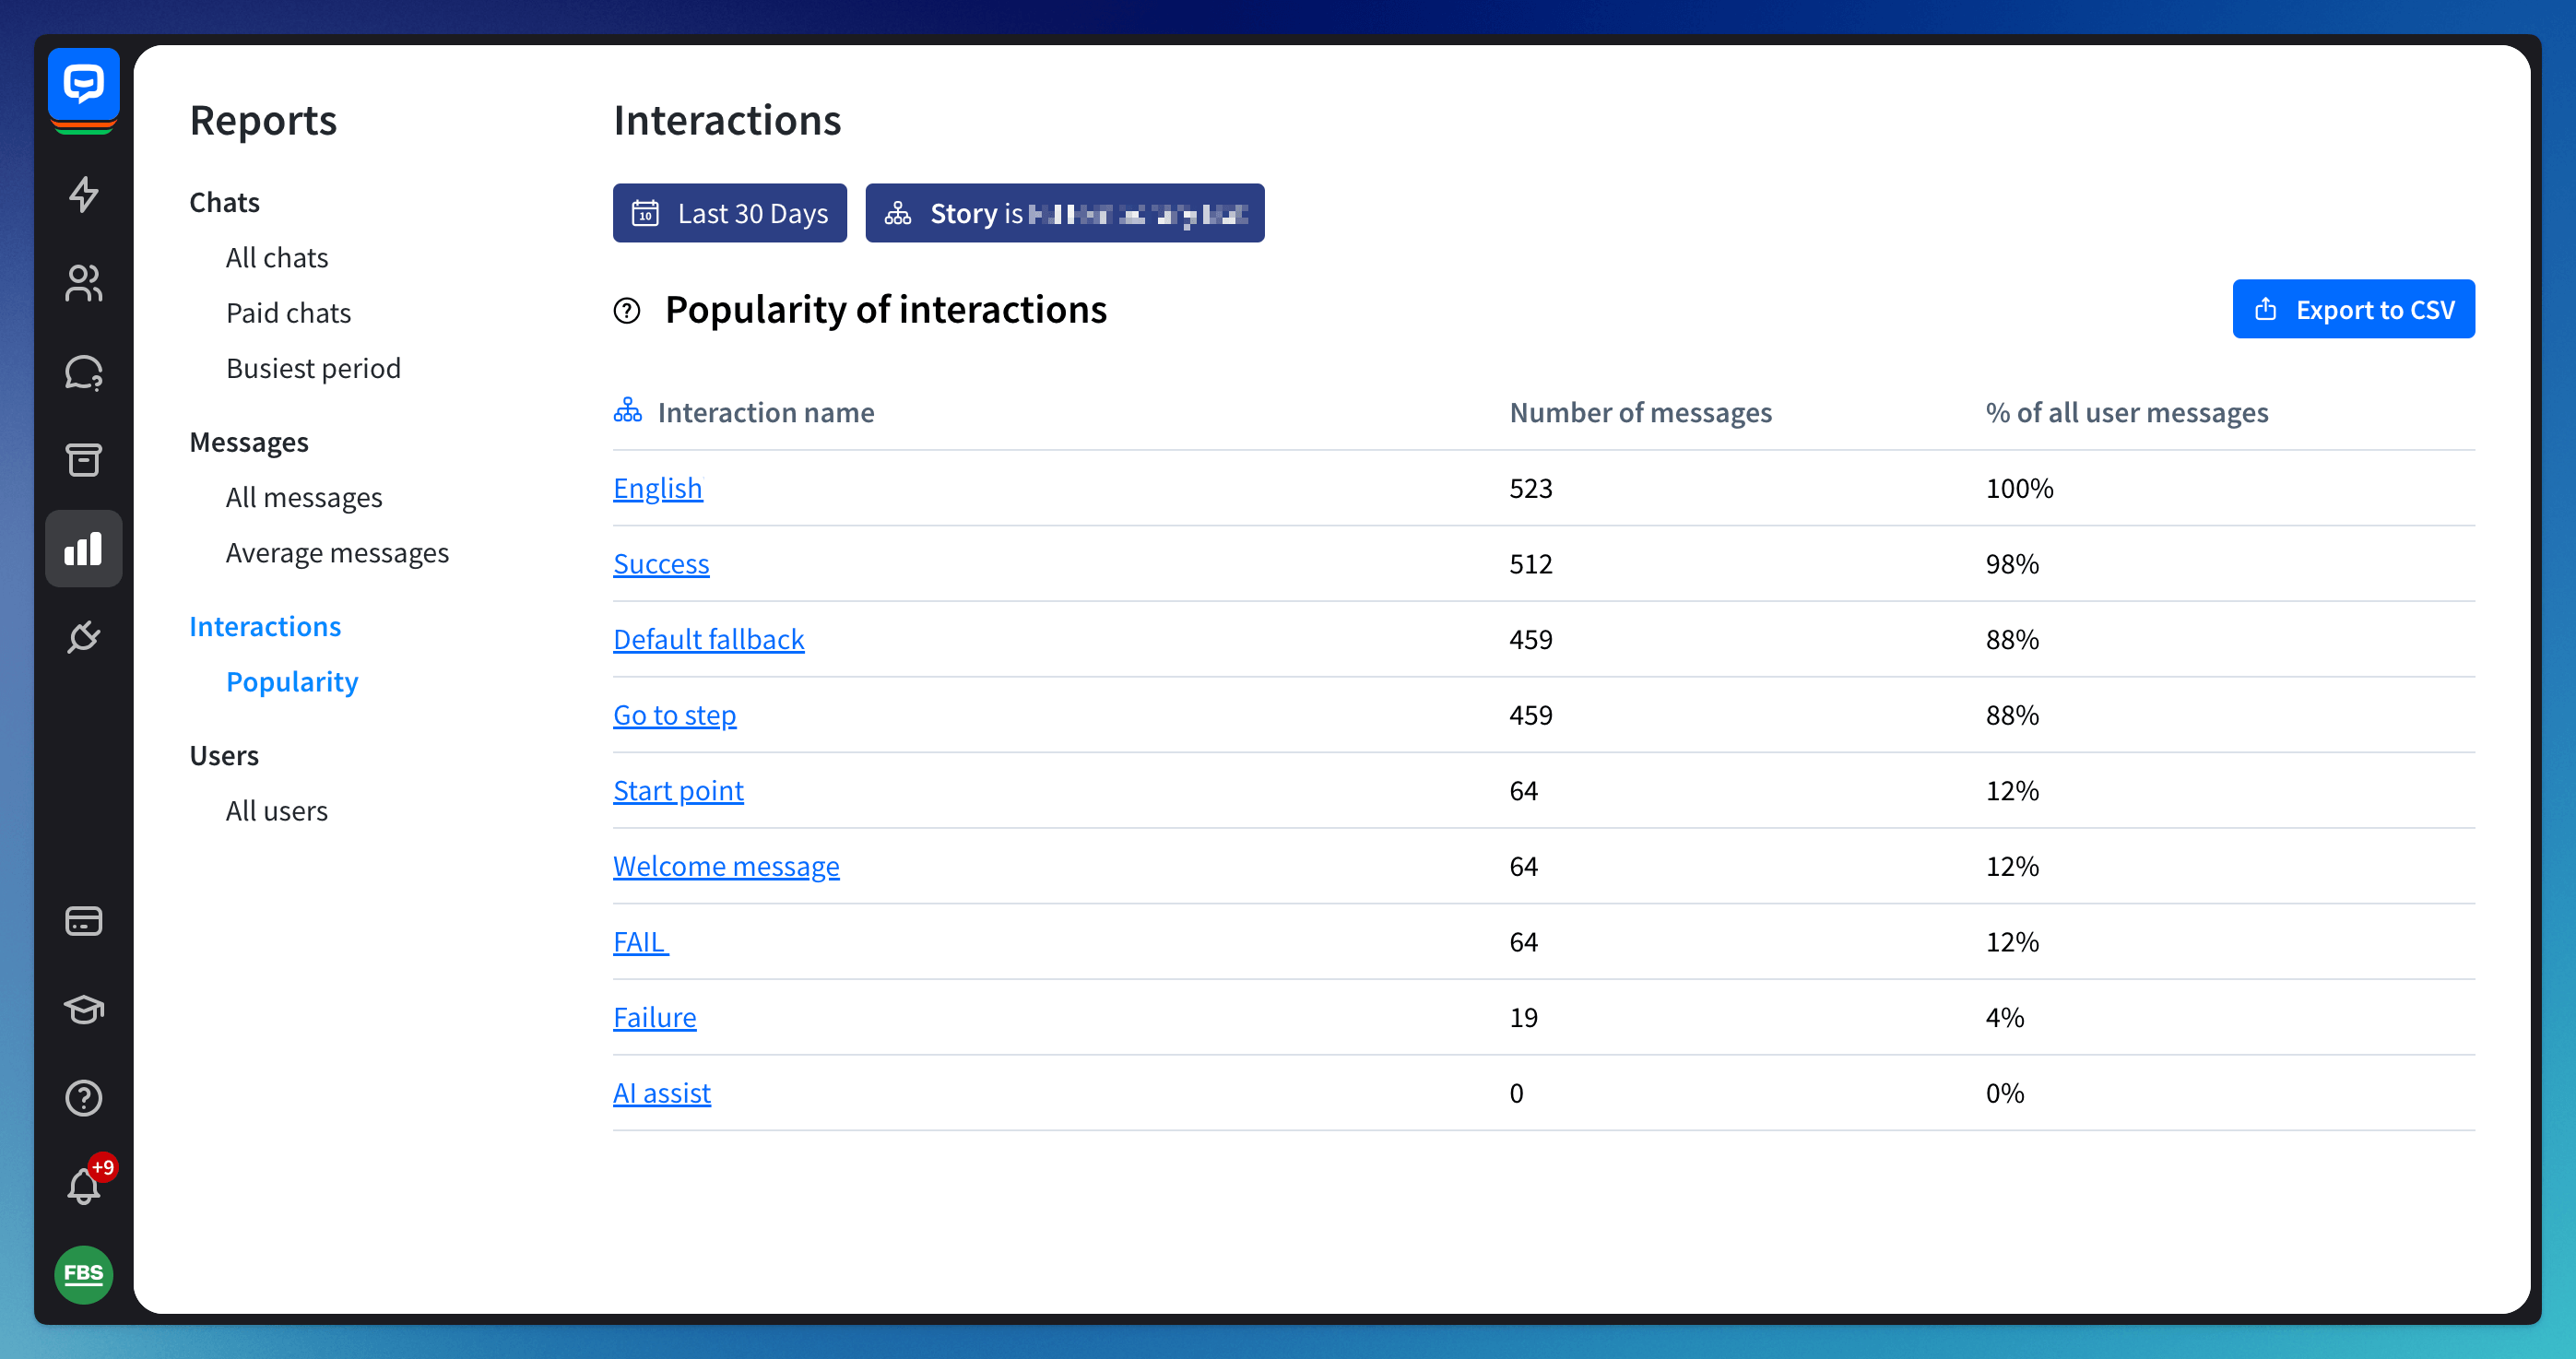Open the Default fallback interaction link
The height and width of the screenshot is (1359, 2576).
coord(708,639)
